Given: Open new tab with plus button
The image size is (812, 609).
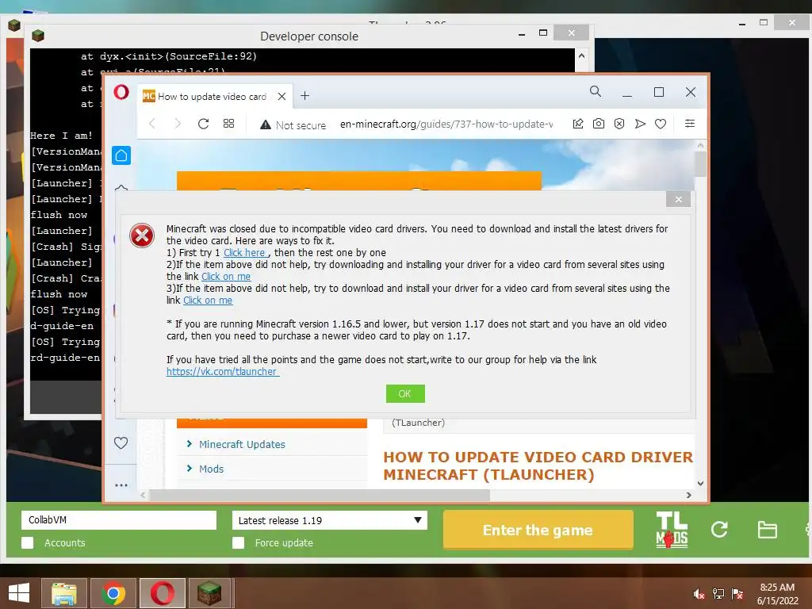Looking at the screenshot, I should coord(305,96).
